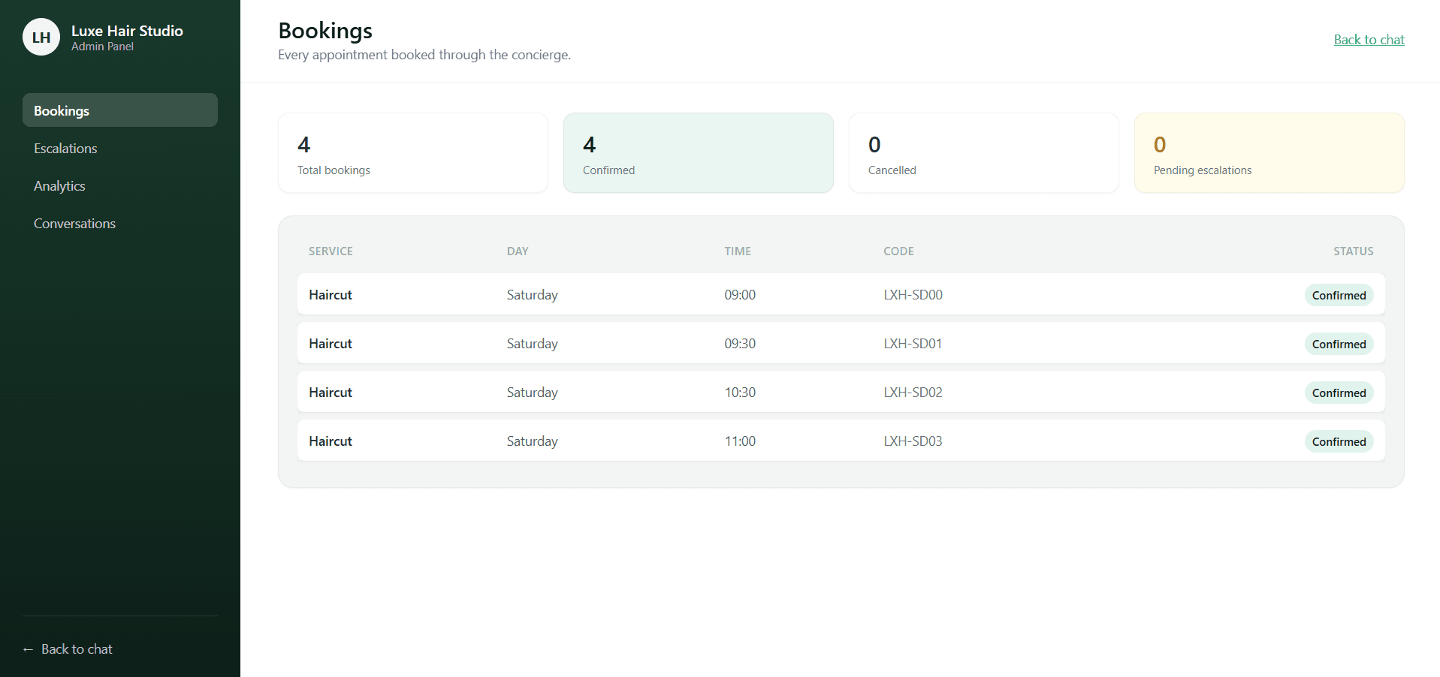Click booking code LXH-SD02
The height and width of the screenshot is (677, 1440).
coord(913,393)
